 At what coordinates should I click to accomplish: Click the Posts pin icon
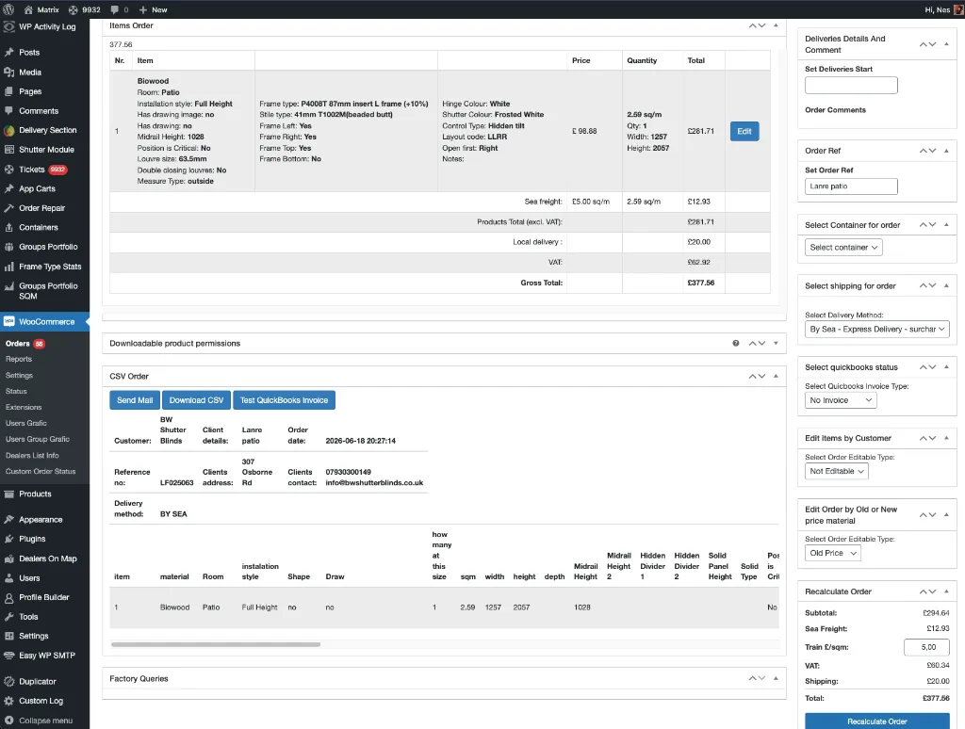click(8, 53)
